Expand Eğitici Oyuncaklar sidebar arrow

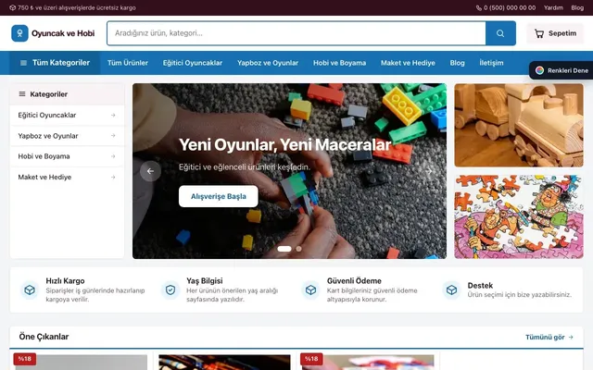pyautogui.click(x=113, y=115)
